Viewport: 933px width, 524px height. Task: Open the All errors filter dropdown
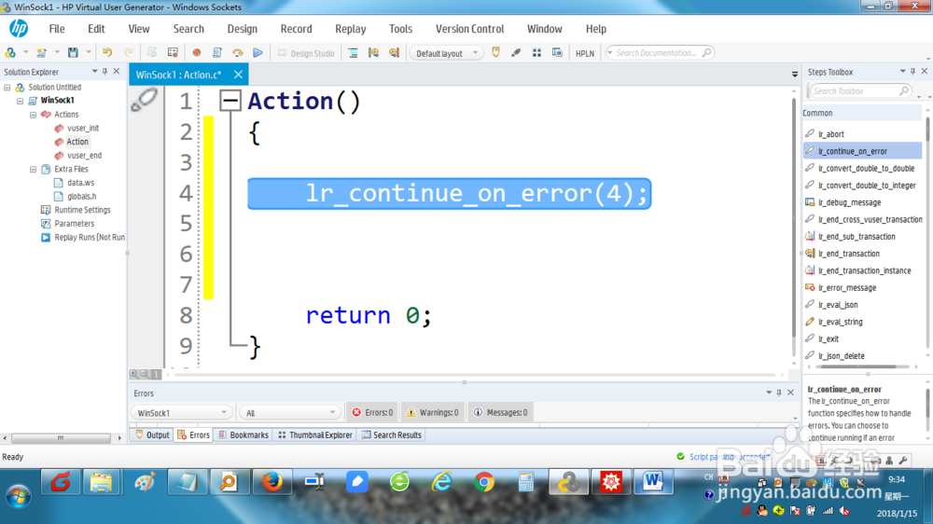point(289,413)
